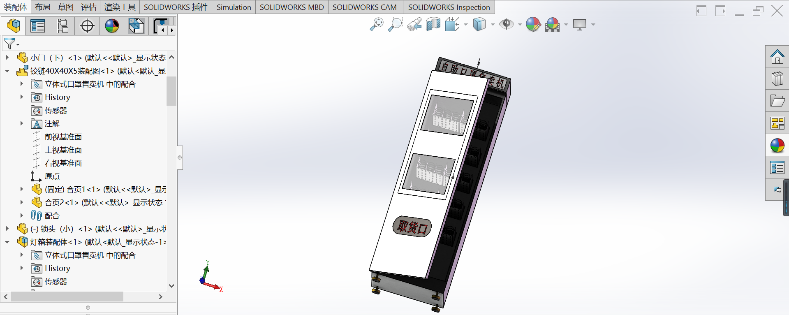Open View Orientation dropdown arrow
The width and height of the screenshot is (789, 315).
tap(466, 25)
